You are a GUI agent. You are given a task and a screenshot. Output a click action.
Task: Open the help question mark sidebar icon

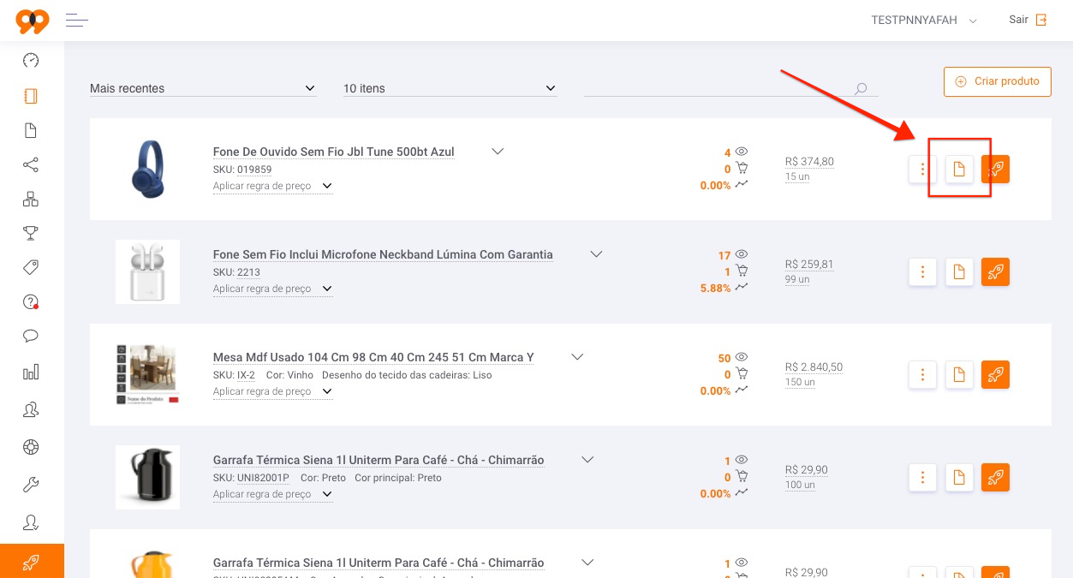[x=31, y=301]
